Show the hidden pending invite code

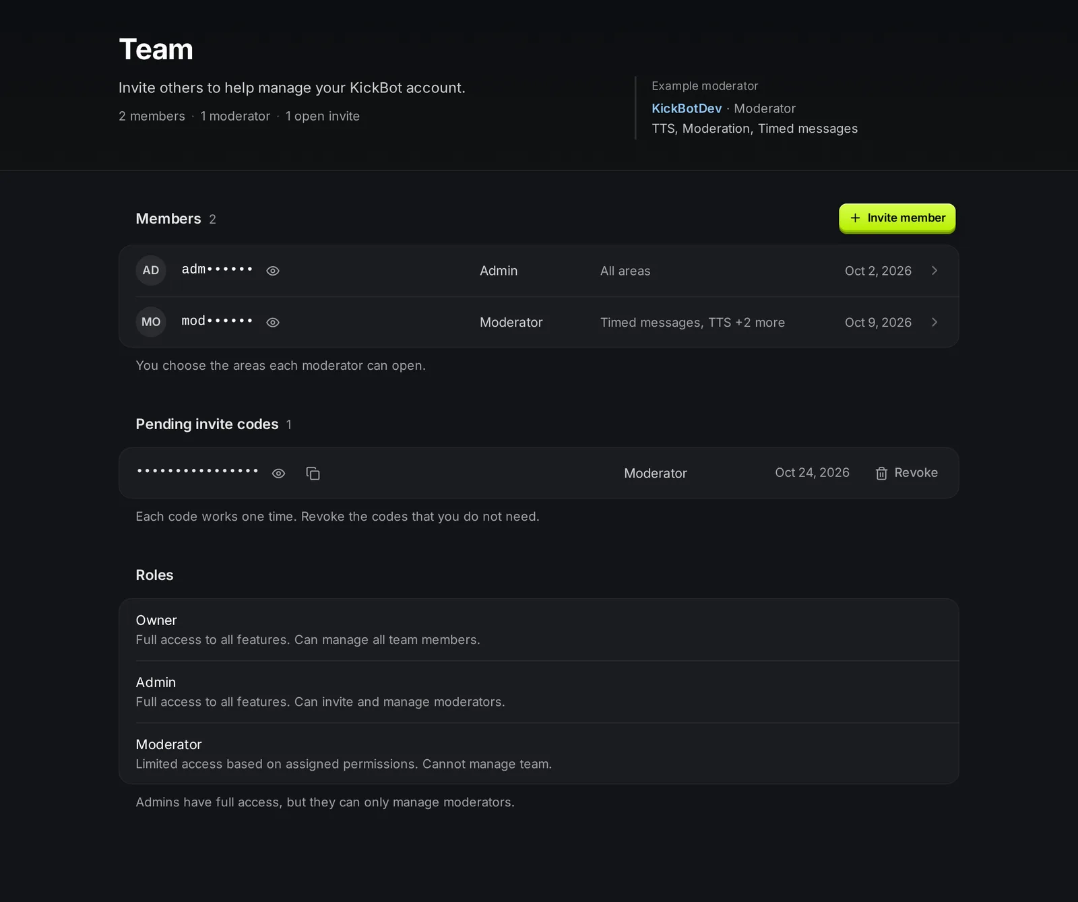click(x=278, y=474)
